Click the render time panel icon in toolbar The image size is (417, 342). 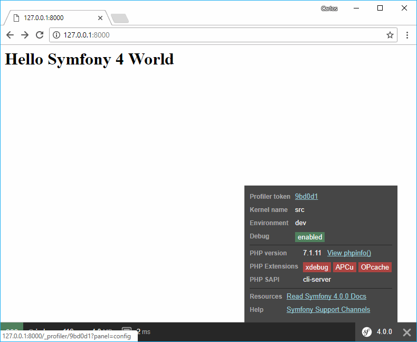[127, 329]
